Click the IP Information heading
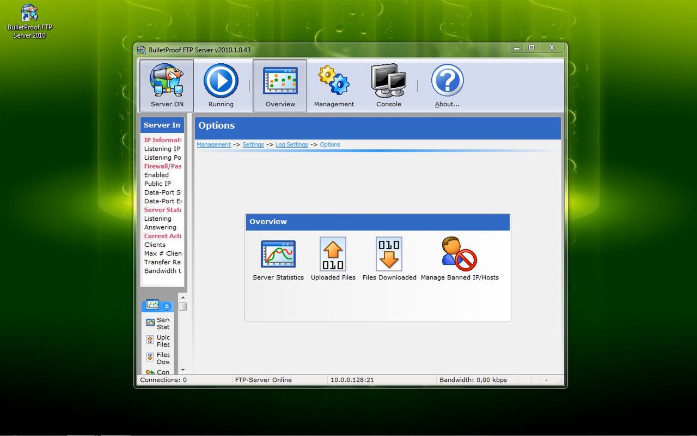 coord(163,140)
